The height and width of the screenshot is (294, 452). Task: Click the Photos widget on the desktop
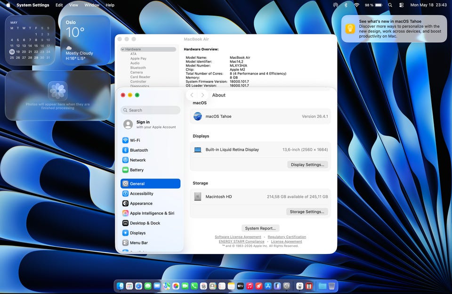coord(57,96)
